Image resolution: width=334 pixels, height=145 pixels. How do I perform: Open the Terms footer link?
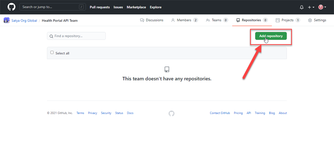[80, 113]
